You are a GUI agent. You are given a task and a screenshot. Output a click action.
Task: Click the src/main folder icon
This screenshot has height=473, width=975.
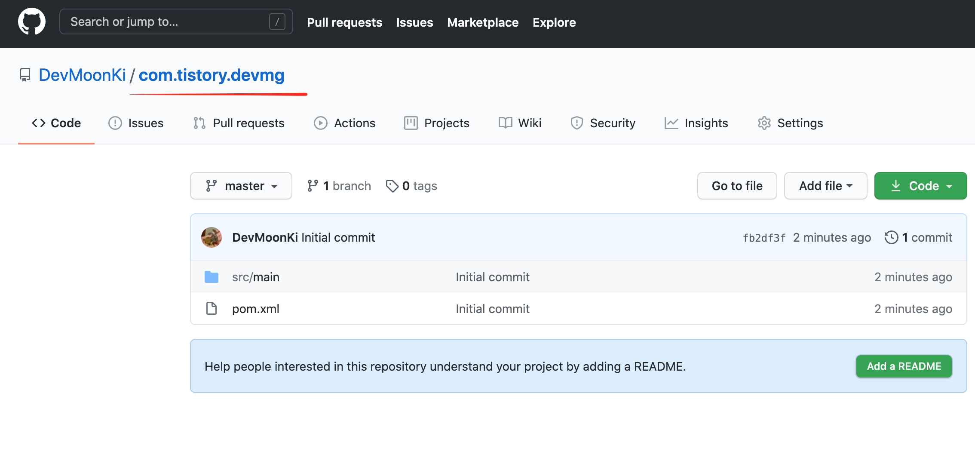pyautogui.click(x=212, y=277)
